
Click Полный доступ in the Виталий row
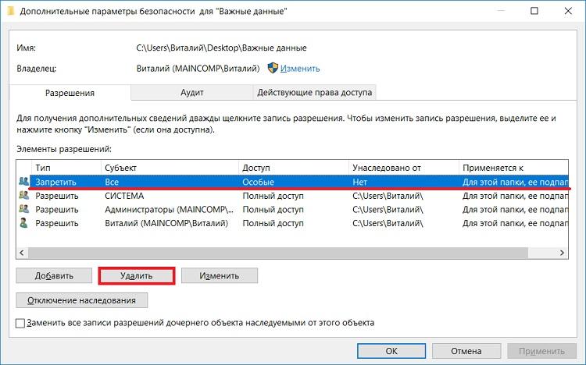coord(273,223)
